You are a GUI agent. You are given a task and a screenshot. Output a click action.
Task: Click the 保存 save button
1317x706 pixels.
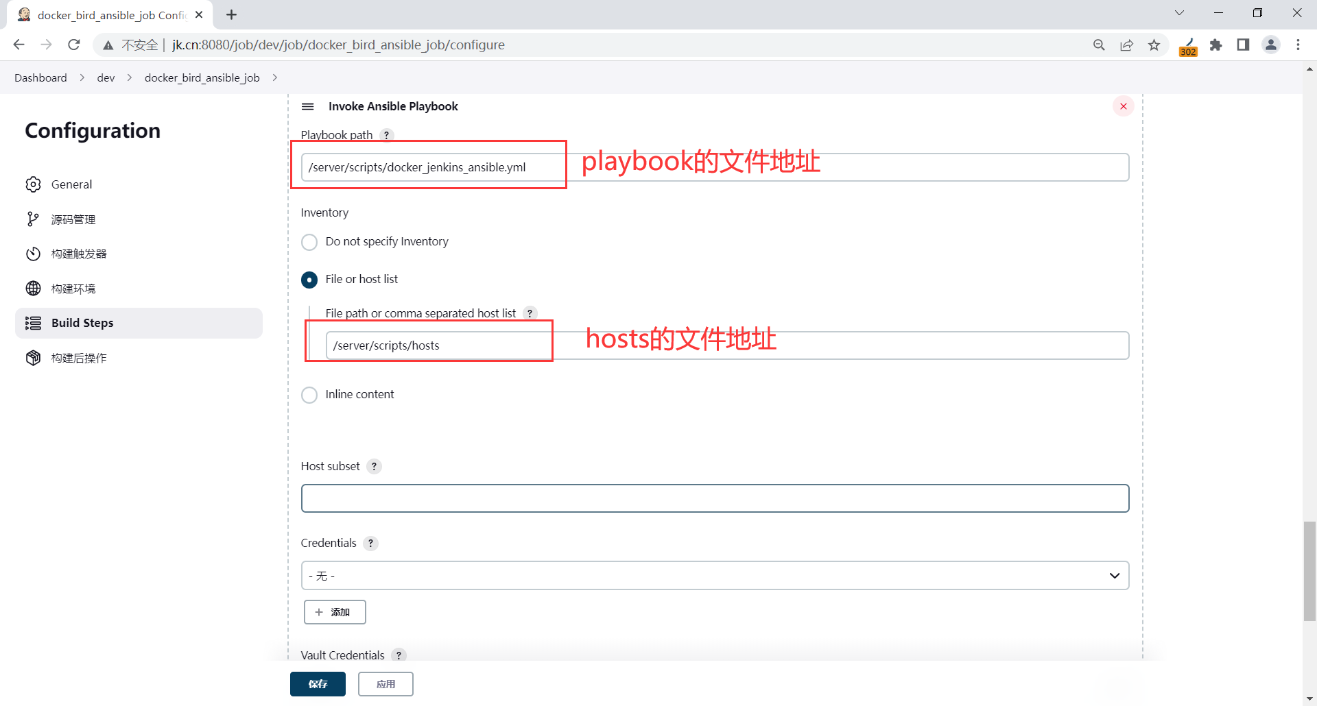[x=318, y=684]
